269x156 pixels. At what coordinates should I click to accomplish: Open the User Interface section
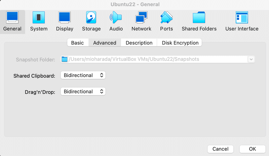(x=242, y=22)
